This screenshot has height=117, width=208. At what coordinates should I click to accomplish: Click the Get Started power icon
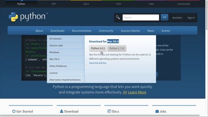click(x=14, y=111)
